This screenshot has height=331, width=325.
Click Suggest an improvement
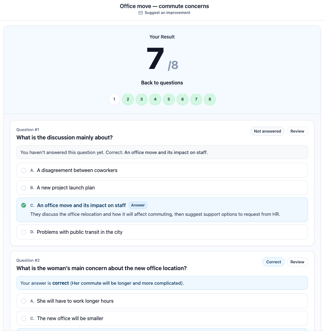[x=167, y=13]
